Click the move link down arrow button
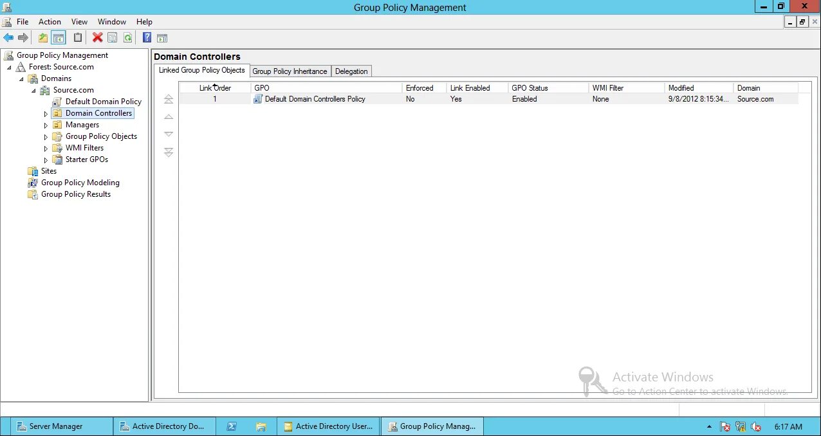This screenshot has height=436, width=821. click(168, 134)
